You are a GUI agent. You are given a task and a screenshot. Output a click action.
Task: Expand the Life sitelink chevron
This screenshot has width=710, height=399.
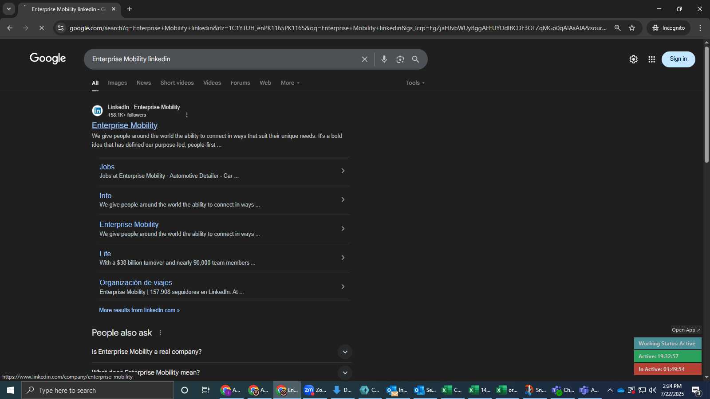tap(343, 258)
